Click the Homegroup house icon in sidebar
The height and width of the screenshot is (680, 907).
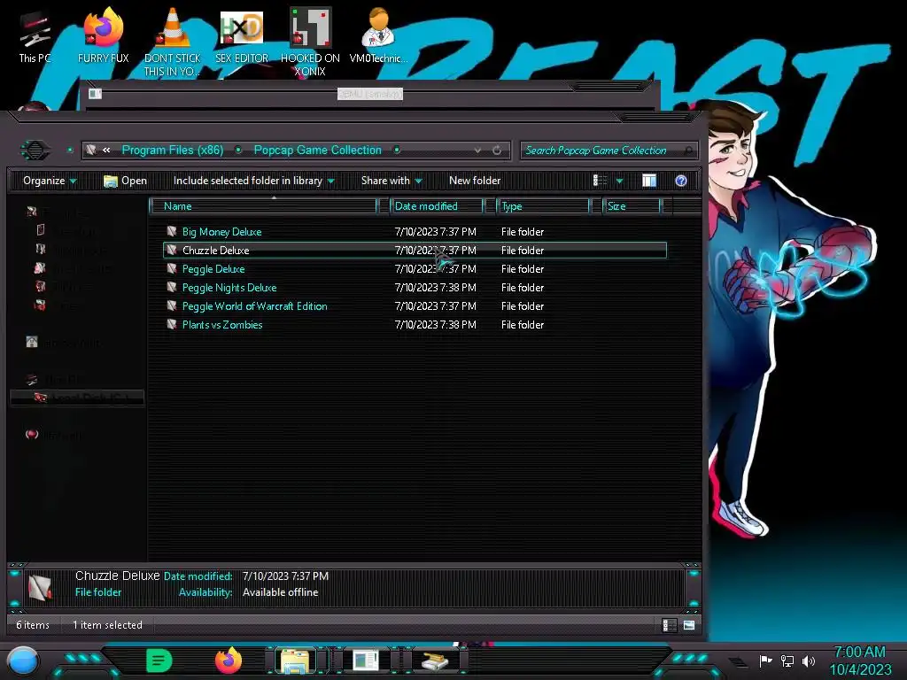coord(32,342)
